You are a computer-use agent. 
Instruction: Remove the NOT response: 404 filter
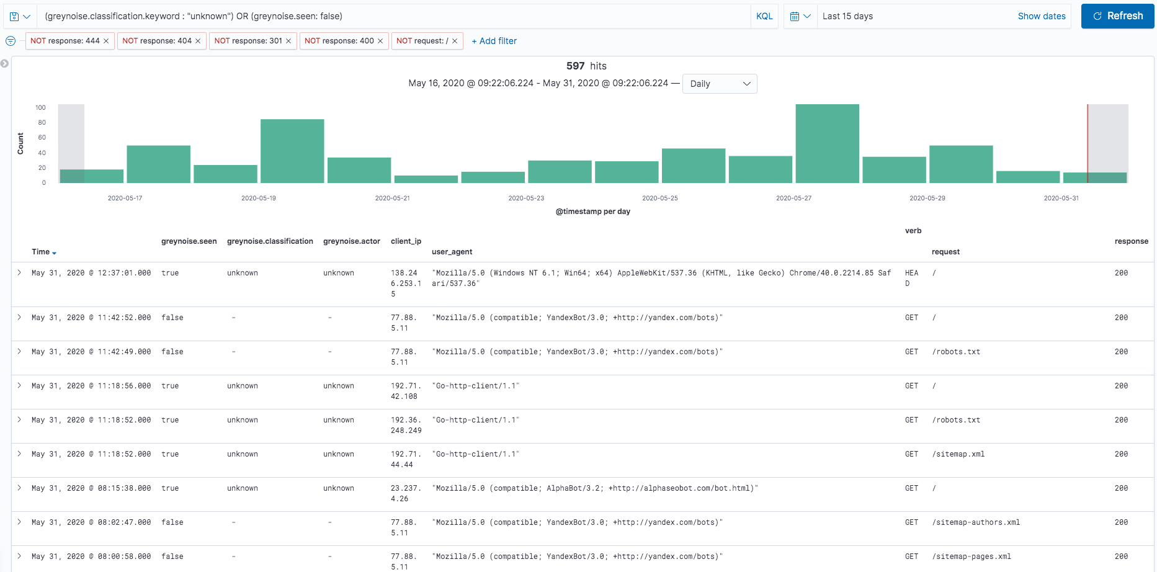198,41
